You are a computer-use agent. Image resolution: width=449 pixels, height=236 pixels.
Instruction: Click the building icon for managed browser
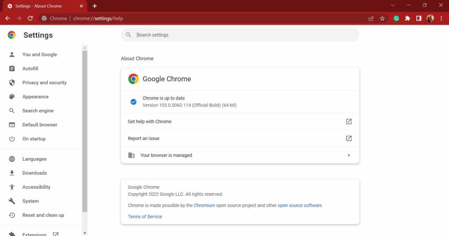pyautogui.click(x=132, y=155)
